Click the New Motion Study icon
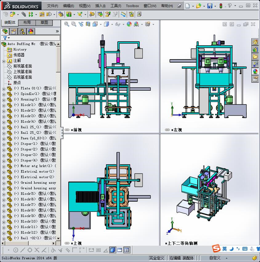The height and width of the screenshot is (262, 260). [92, 14]
